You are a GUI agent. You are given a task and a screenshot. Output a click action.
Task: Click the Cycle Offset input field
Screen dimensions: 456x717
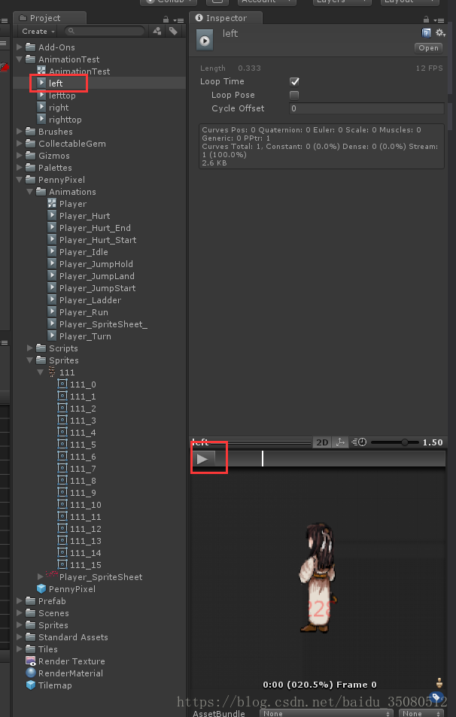tap(366, 108)
